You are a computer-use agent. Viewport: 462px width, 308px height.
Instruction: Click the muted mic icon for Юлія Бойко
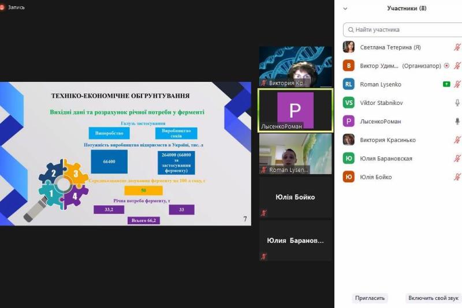pos(457,177)
